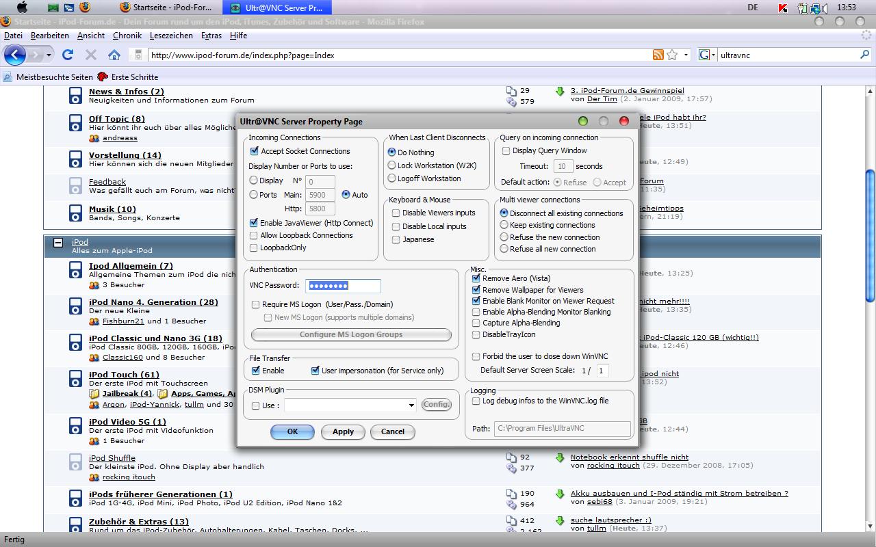Click the RSS feed icon in address bar

click(658, 55)
